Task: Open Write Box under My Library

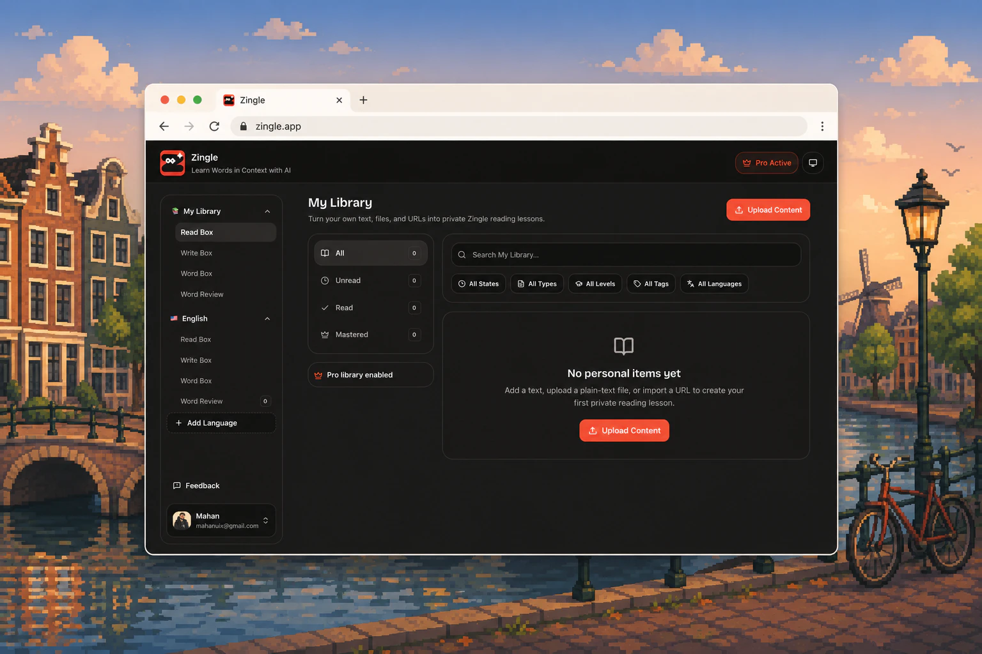Action: pyautogui.click(x=225, y=253)
